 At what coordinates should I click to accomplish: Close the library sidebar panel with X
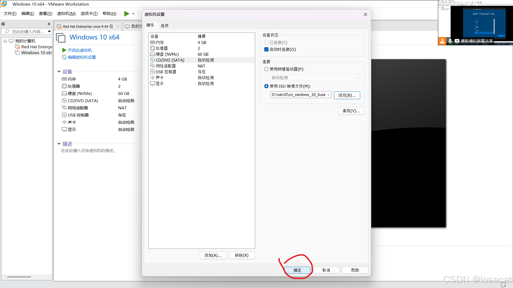tap(49, 24)
